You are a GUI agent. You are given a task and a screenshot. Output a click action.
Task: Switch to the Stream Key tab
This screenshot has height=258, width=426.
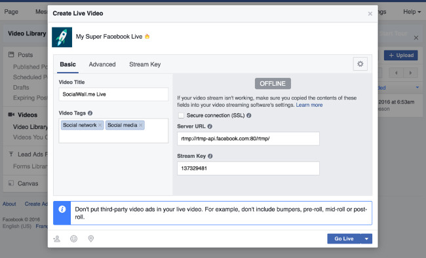click(x=145, y=65)
